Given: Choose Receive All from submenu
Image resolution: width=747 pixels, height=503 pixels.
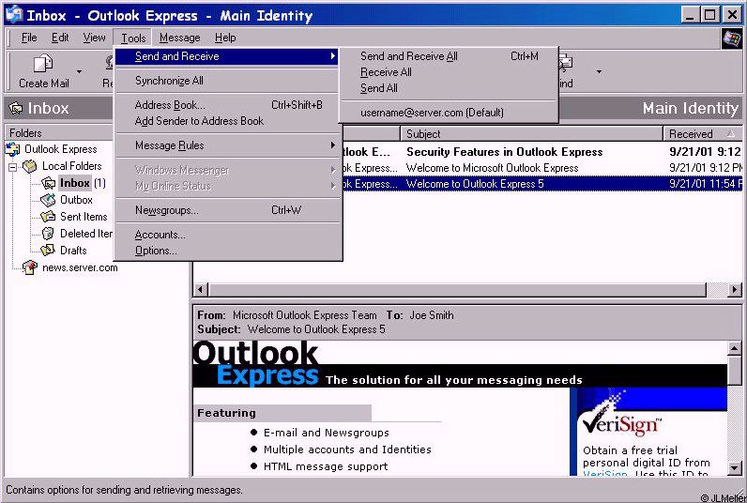Looking at the screenshot, I should [x=449, y=72].
